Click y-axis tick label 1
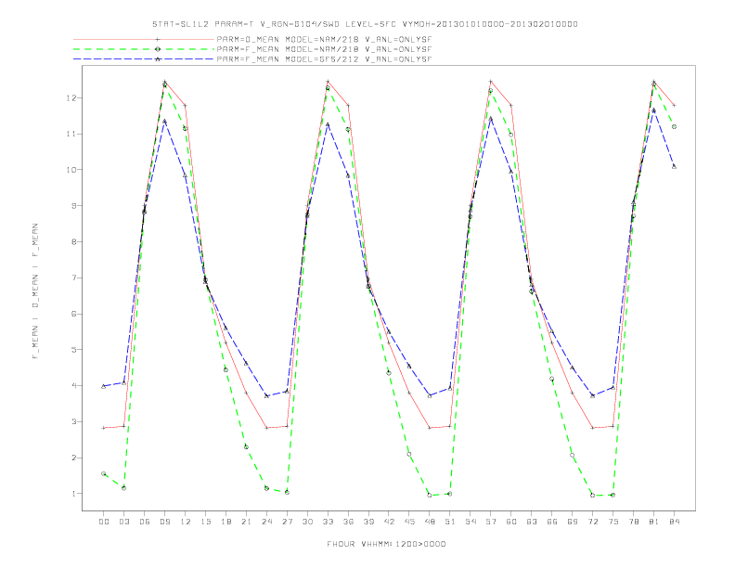This screenshot has height=568, width=735. (x=73, y=494)
